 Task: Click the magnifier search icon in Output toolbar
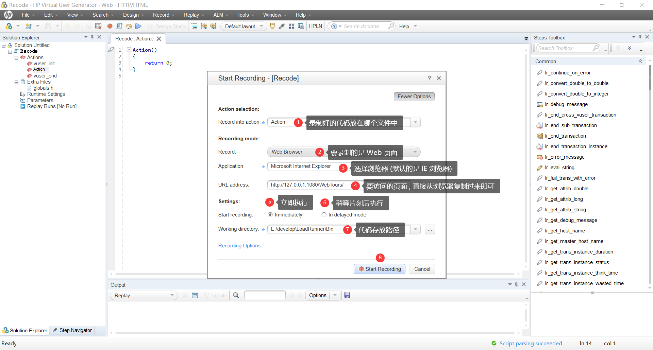point(236,295)
